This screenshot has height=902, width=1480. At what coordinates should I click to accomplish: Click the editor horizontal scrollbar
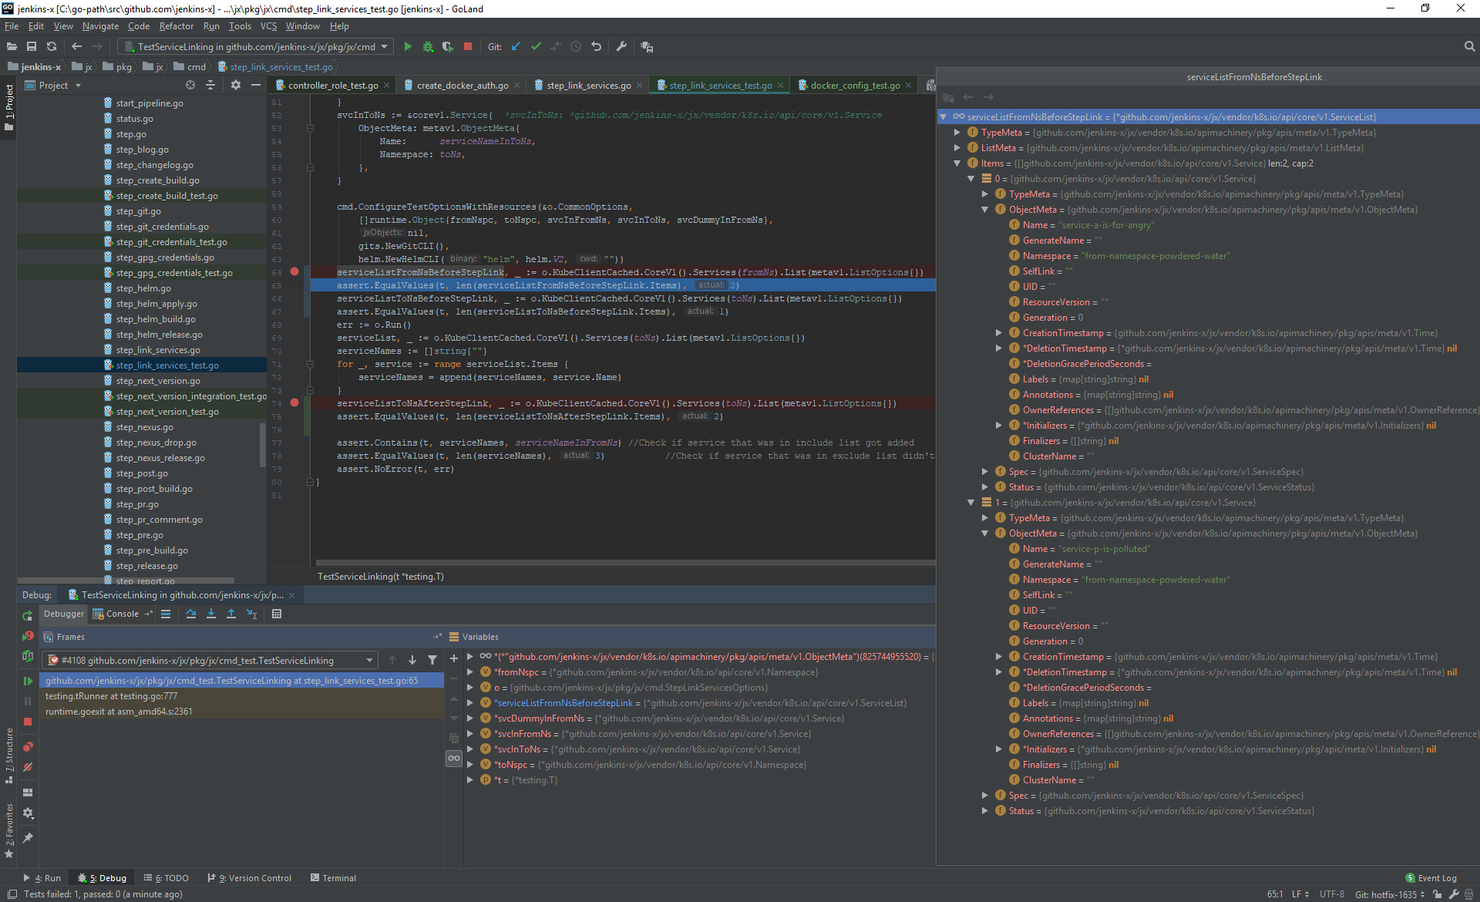625,563
